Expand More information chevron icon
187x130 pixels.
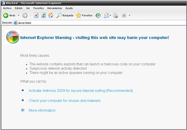point(23,110)
